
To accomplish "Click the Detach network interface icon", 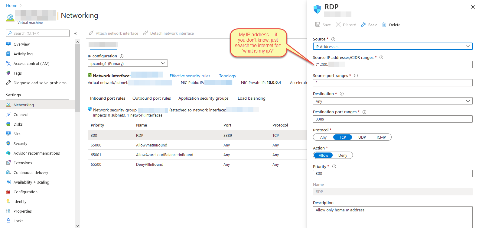I will (145, 33).
